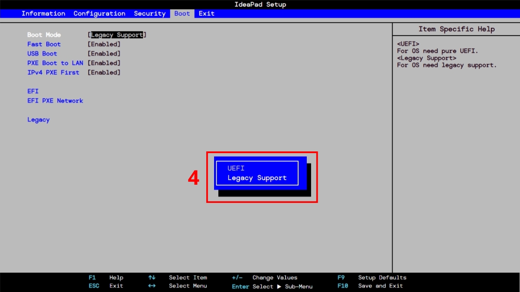The width and height of the screenshot is (520, 292).
Task: Select the Boot tab
Action: [182, 13]
